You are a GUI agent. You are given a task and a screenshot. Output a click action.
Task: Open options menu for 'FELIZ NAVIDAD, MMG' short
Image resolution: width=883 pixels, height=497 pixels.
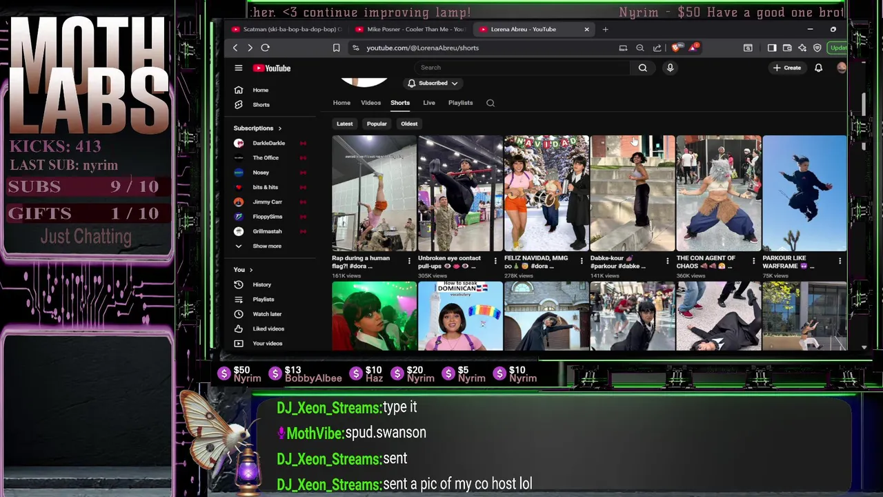581,261
